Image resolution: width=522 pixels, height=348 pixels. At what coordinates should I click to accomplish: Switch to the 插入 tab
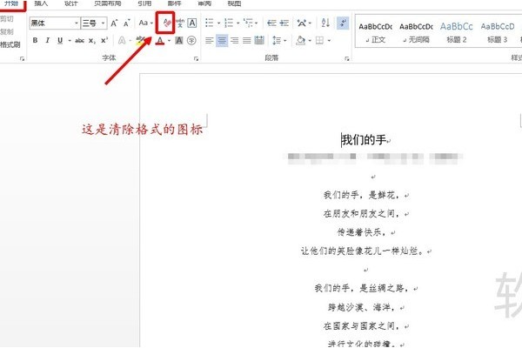41,3
